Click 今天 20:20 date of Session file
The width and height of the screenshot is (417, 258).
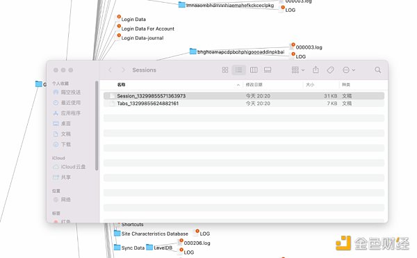coord(258,96)
